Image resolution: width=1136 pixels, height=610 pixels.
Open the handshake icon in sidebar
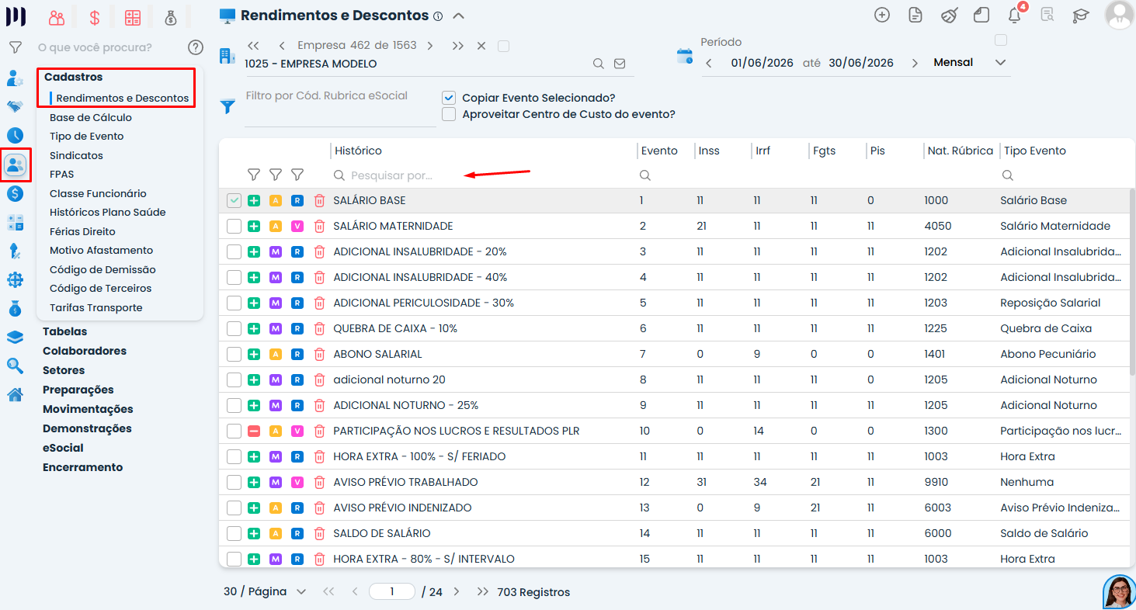pyautogui.click(x=15, y=106)
